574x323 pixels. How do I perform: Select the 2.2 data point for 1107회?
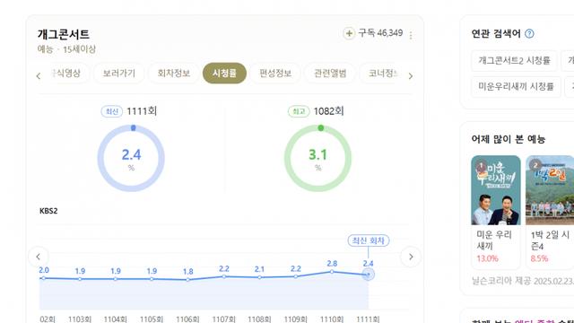point(224,276)
